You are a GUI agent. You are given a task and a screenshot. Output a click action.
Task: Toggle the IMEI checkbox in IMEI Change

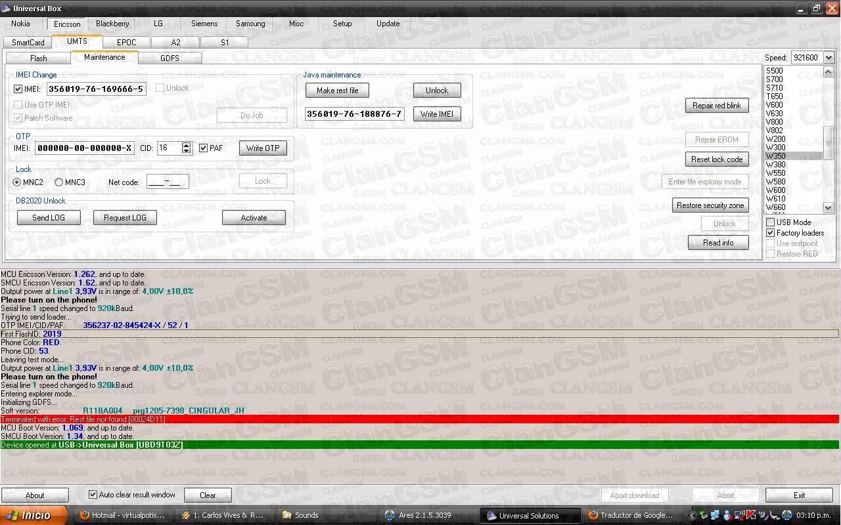(x=18, y=89)
